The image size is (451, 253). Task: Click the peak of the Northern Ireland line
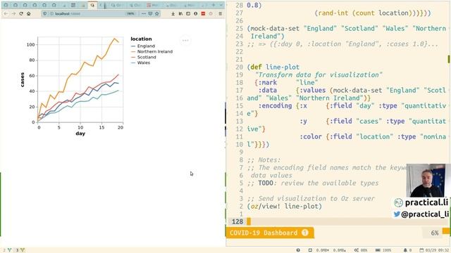115,39
